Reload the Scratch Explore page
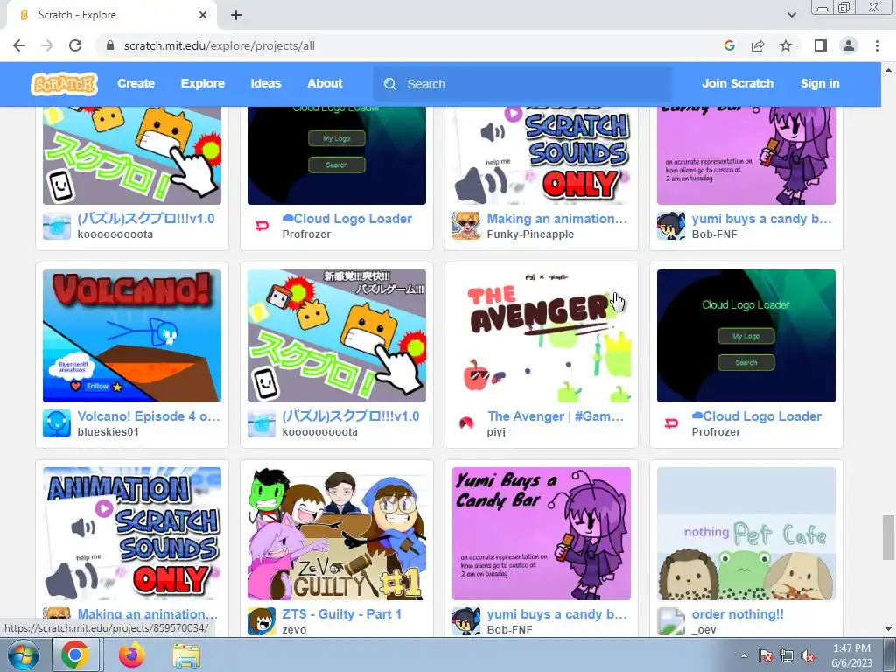Viewport: 896px width, 672px height. [x=75, y=45]
